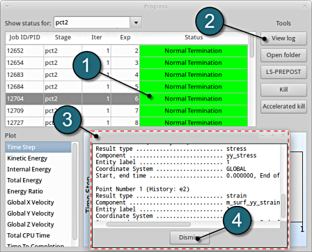Click the Normal Termination status for Exp 7

coord(194,111)
